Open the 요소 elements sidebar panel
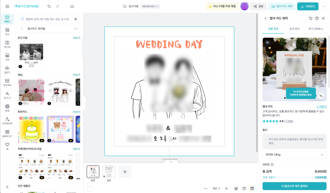Screen dimensions: 330x193 [7, 32]
